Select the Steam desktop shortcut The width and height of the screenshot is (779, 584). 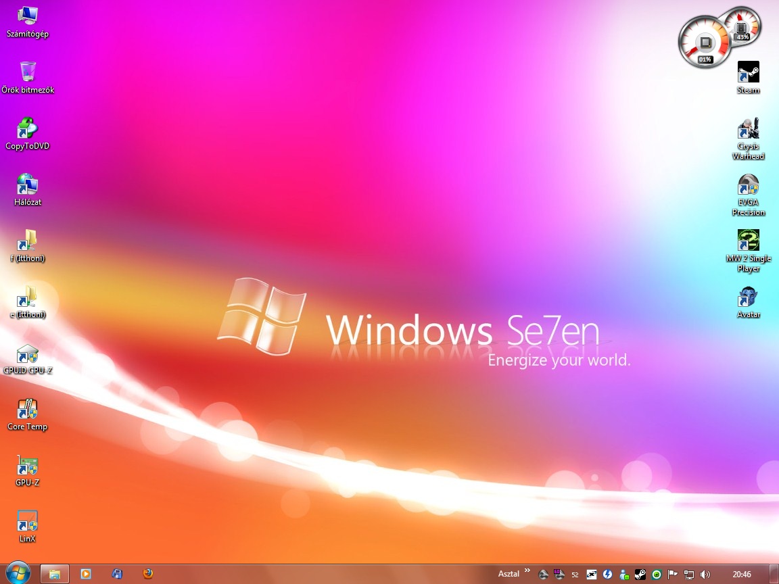748,78
